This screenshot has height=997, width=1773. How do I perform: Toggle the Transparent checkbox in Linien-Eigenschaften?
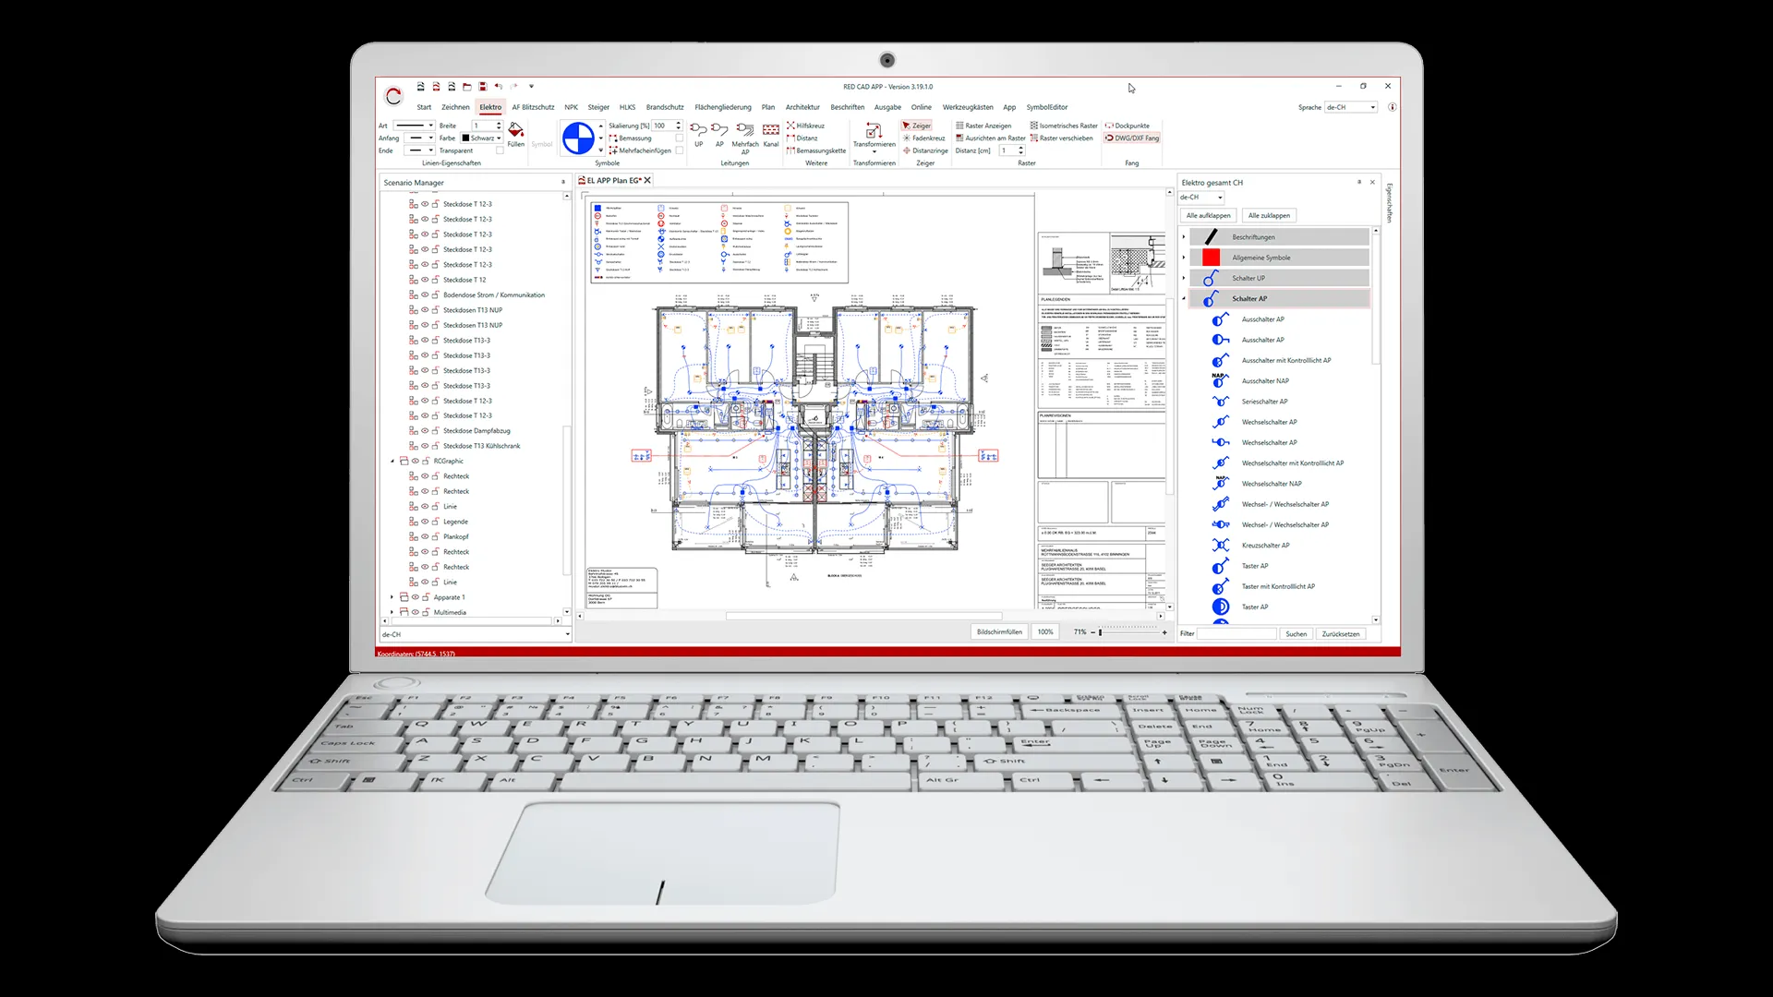500,150
